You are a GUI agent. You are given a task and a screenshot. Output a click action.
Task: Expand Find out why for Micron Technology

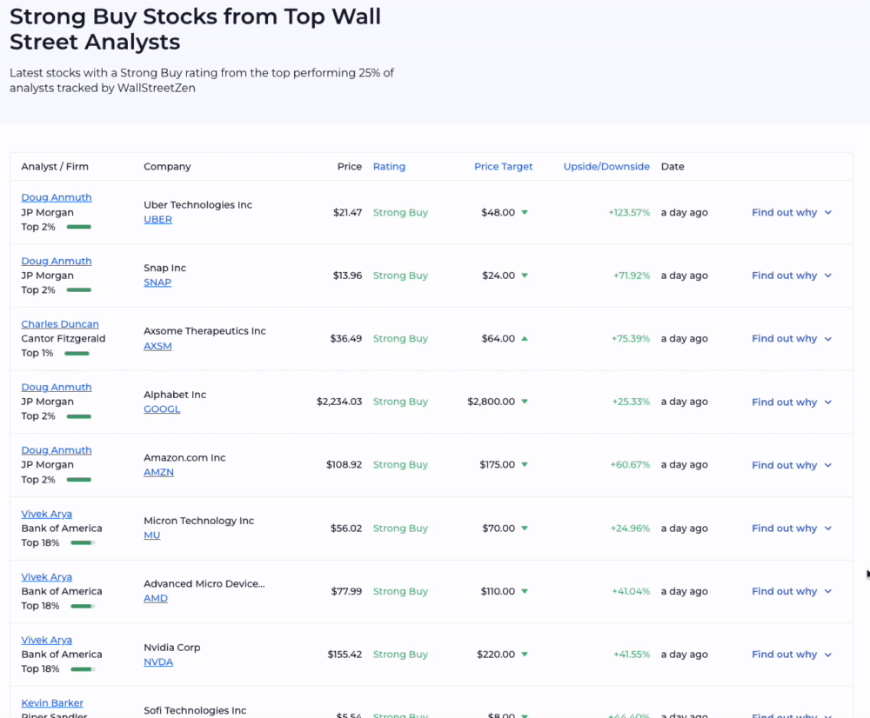click(x=792, y=529)
